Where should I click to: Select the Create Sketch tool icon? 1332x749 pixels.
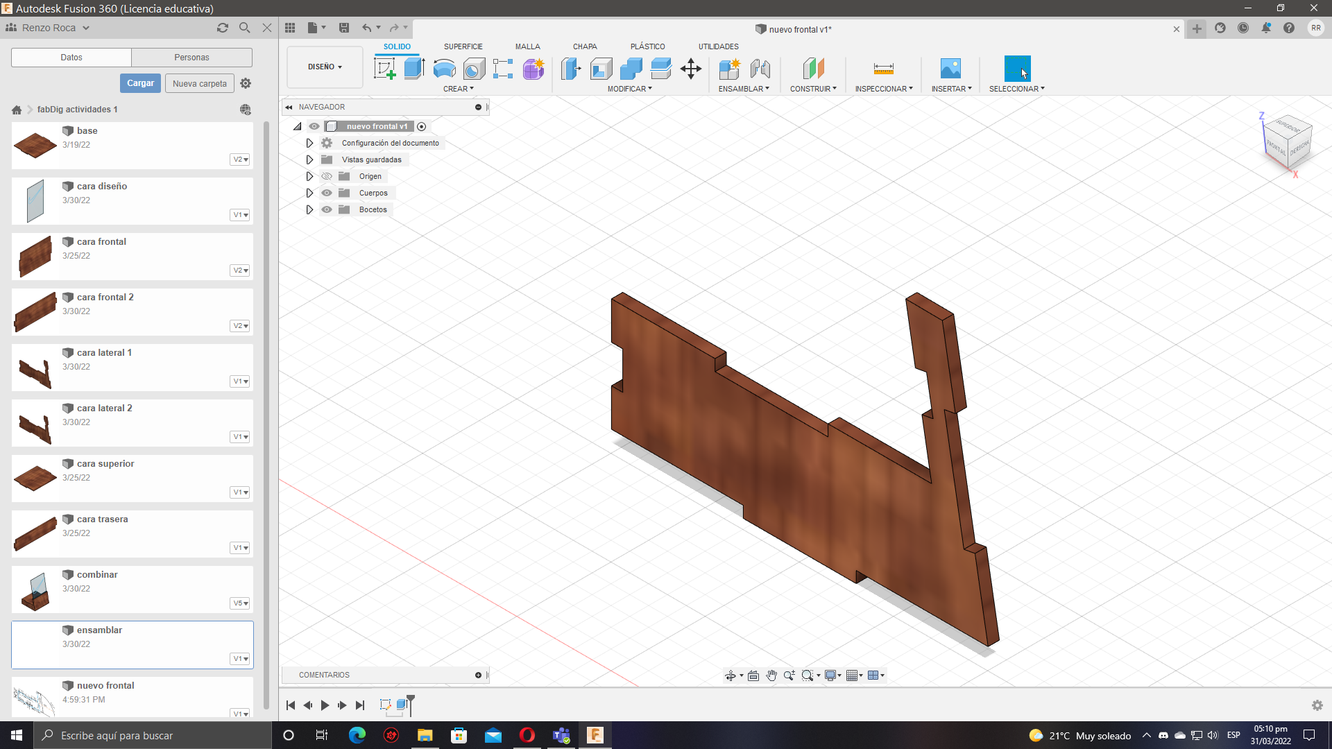point(384,69)
